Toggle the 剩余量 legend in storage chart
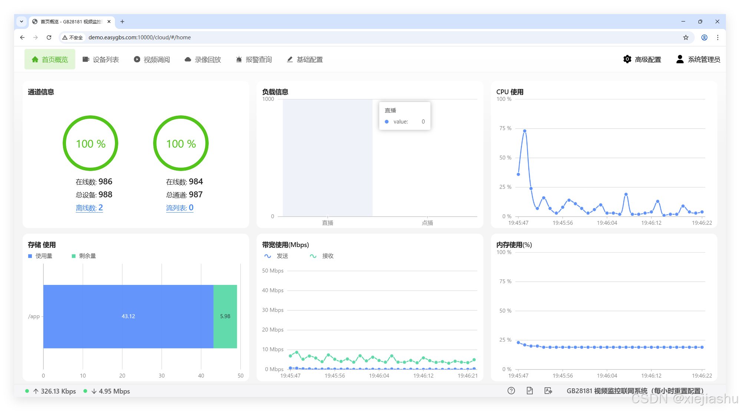Image resolution: width=740 pixels, height=411 pixels. point(84,256)
